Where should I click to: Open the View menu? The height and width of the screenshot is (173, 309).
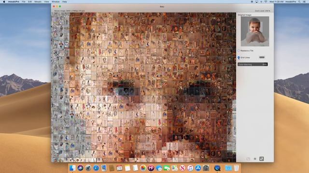[46, 1]
